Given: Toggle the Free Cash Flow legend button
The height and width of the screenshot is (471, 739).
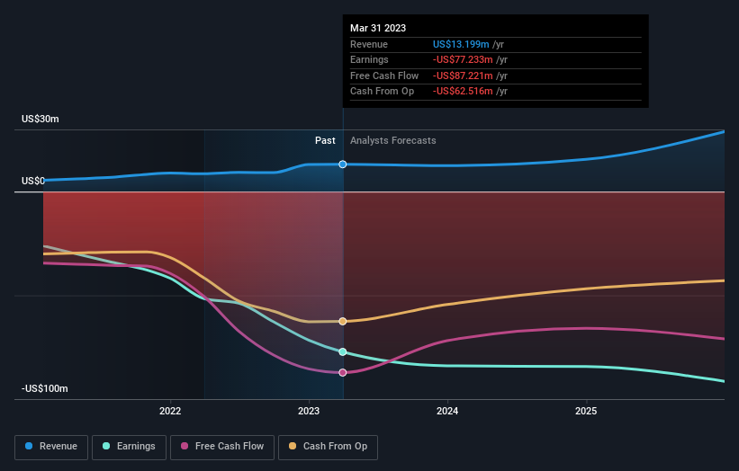Looking at the screenshot, I should click(222, 447).
